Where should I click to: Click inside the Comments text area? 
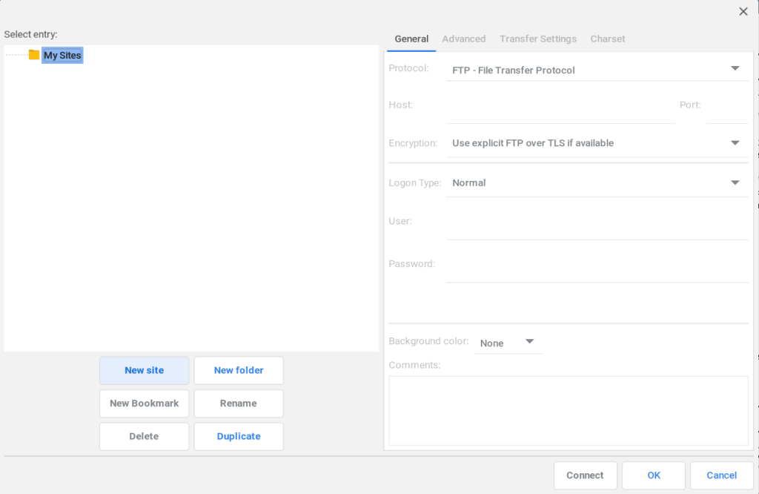(x=568, y=410)
